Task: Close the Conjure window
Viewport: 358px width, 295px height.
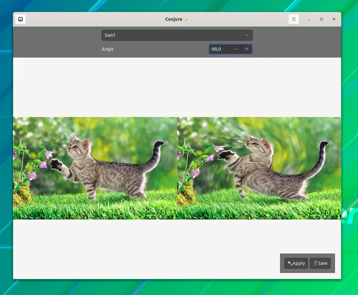Action: coord(334,19)
